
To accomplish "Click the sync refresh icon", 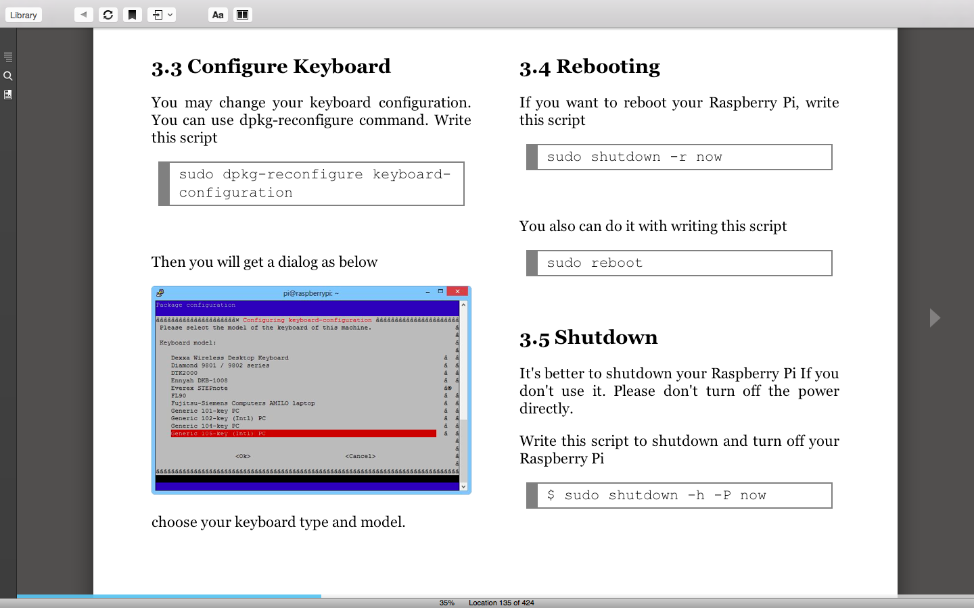I will click(x=108, y=14).
